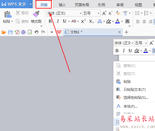Image resolution: width=155 pixels, height=131 pixels.
Task: Open WPS 文字 application menu arrow
Action: click(x=31, y=4)
